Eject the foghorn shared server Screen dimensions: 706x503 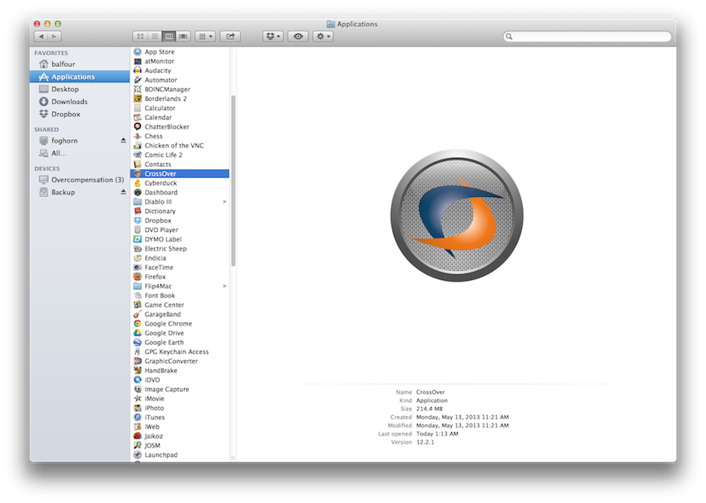point(124,141)
